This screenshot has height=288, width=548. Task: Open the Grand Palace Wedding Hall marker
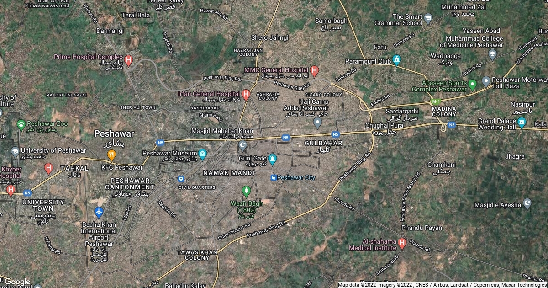pos(522,123)
